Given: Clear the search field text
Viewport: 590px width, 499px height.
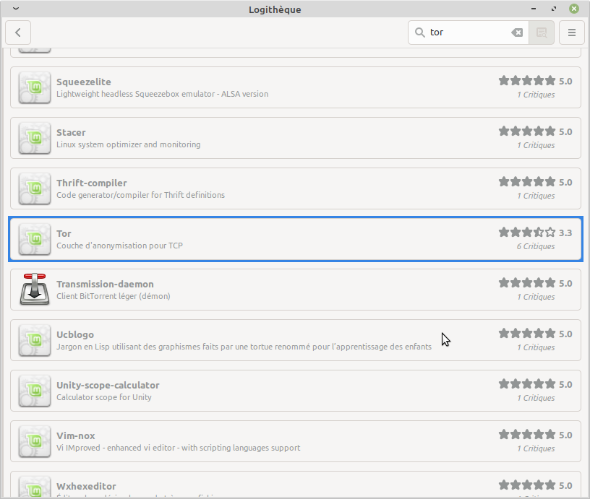Looking at the screenshot, I should pyautogui.click(x=517, y=32).
